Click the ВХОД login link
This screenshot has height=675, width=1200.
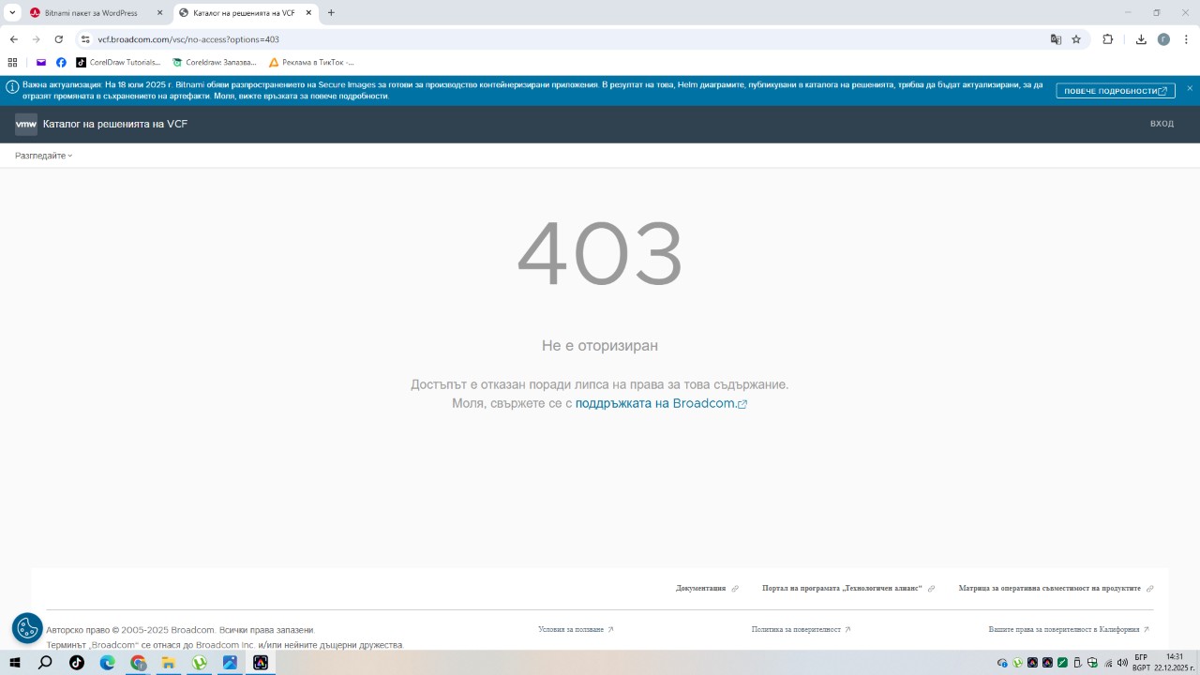(x=1162, y=124)
